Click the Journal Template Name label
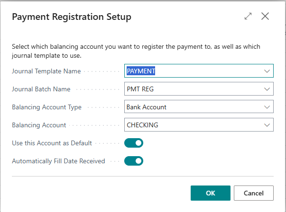This screenshot has height=212, width=286. [46, 71]
